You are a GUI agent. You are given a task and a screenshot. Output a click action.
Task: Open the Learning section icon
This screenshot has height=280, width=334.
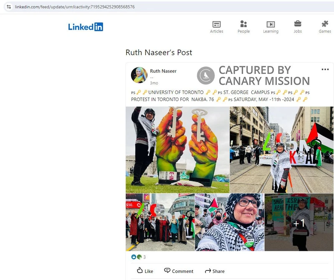pos(271,24)
